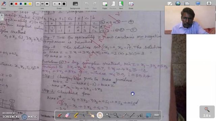Select the yellow highlighter tool
Viewport: 216px width, 121px height.
pyautogui.click(x=76, y=115)
